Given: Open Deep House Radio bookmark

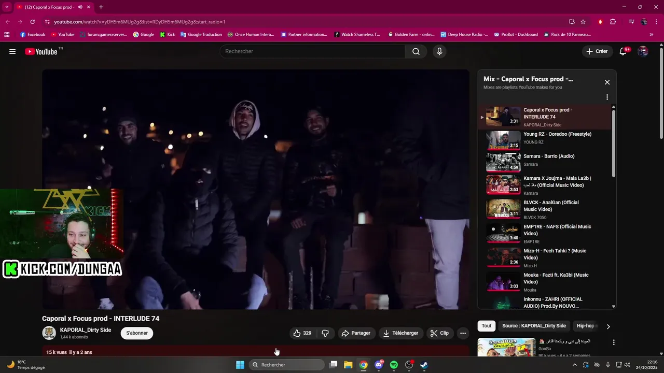Looking at the screenshot, I should (464, 35).
